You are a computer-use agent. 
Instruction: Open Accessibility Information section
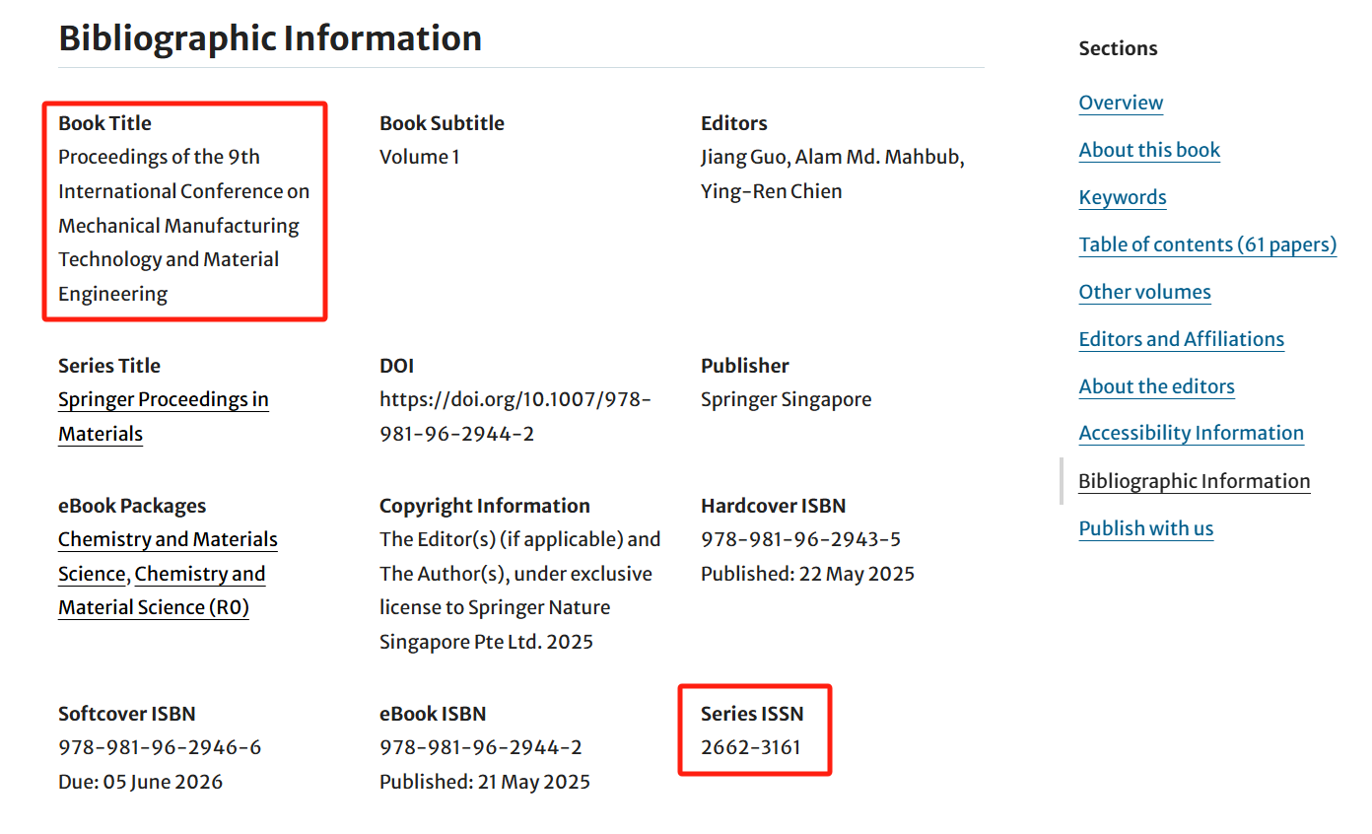(x=1191, y=433)
